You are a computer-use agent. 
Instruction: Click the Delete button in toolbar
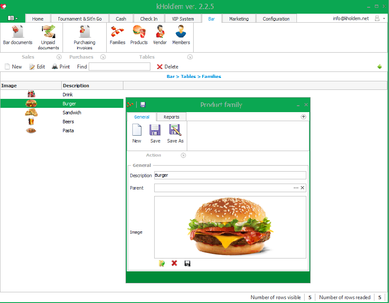pos(168,67)
